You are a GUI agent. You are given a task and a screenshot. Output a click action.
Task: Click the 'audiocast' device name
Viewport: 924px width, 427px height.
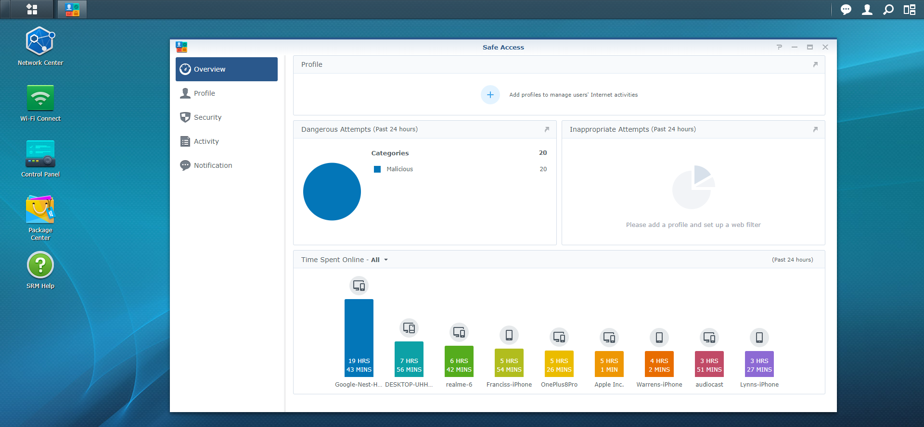tap(709, 385)
